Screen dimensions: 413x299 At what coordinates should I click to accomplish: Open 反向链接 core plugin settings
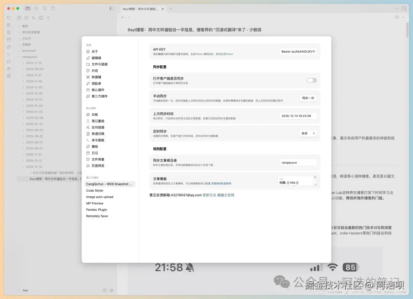click(98, 127)
